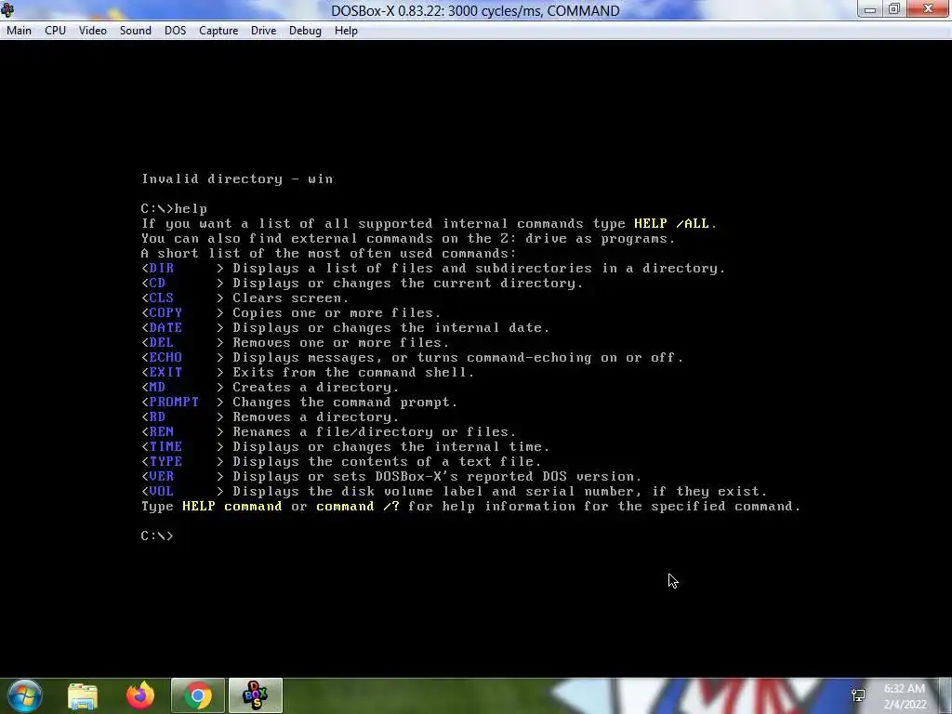Launch Firefox from the taskbar
The image size is (952, 714).
(x=140, y=695)
